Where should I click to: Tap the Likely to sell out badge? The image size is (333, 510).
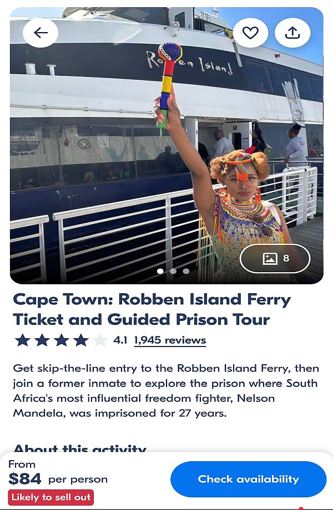tap(51, 497)
